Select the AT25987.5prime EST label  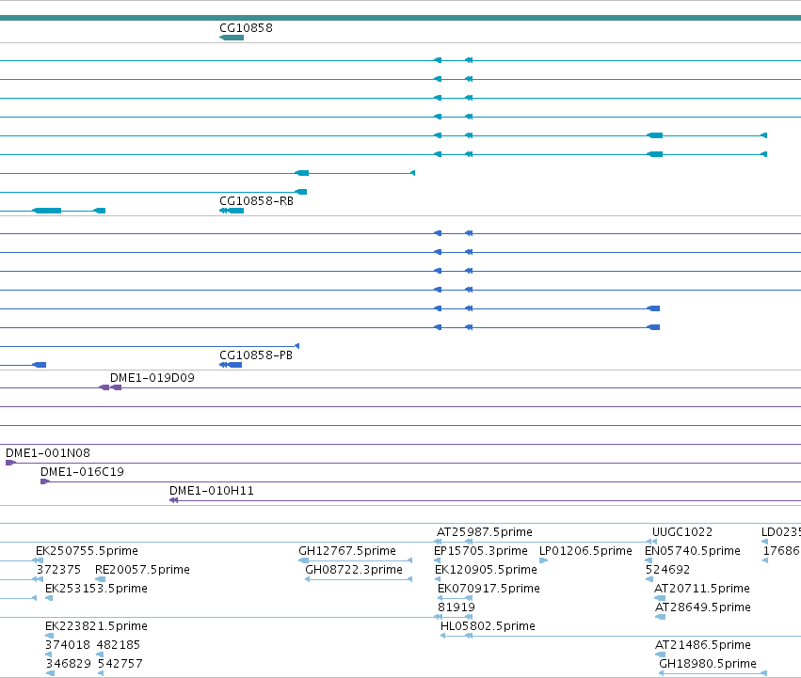(x=485, y=532)
